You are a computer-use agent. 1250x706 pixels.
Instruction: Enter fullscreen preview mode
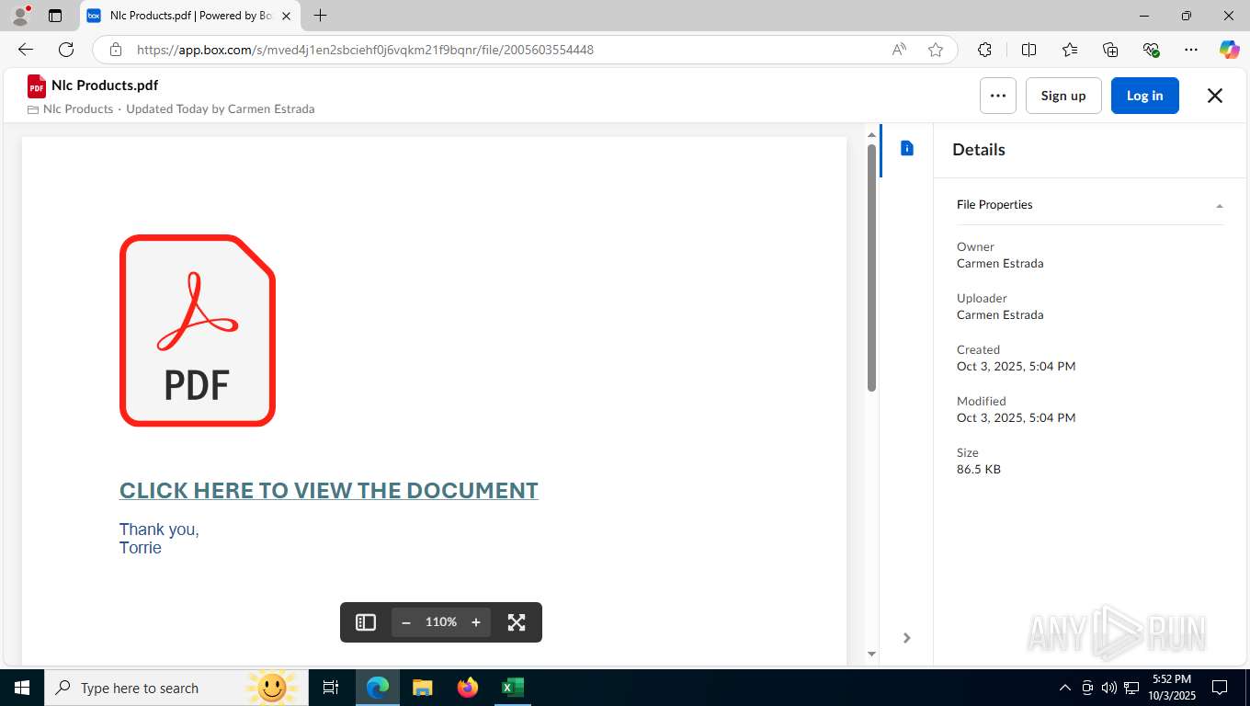(517, 622)
